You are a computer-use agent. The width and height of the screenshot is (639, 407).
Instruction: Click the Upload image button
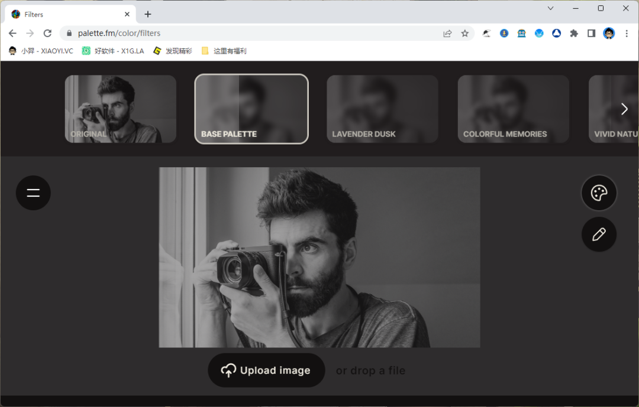click(266, 370)
